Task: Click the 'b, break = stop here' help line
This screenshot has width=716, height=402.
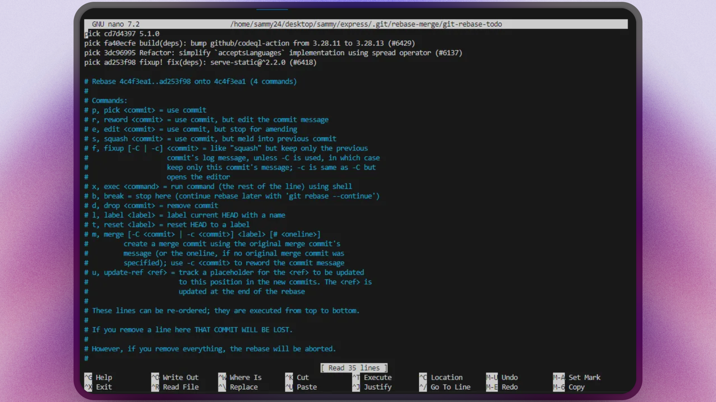Action: 232,196
